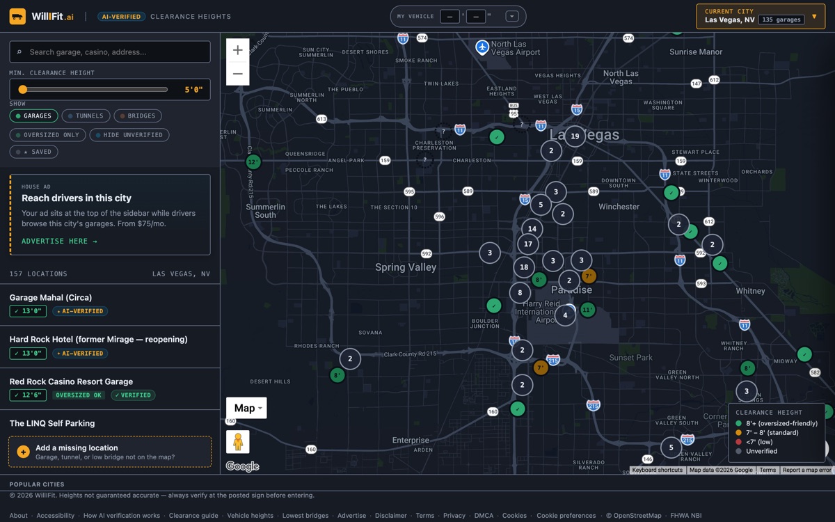Open the cluster marker showing 19 garages

pos(575,136)
